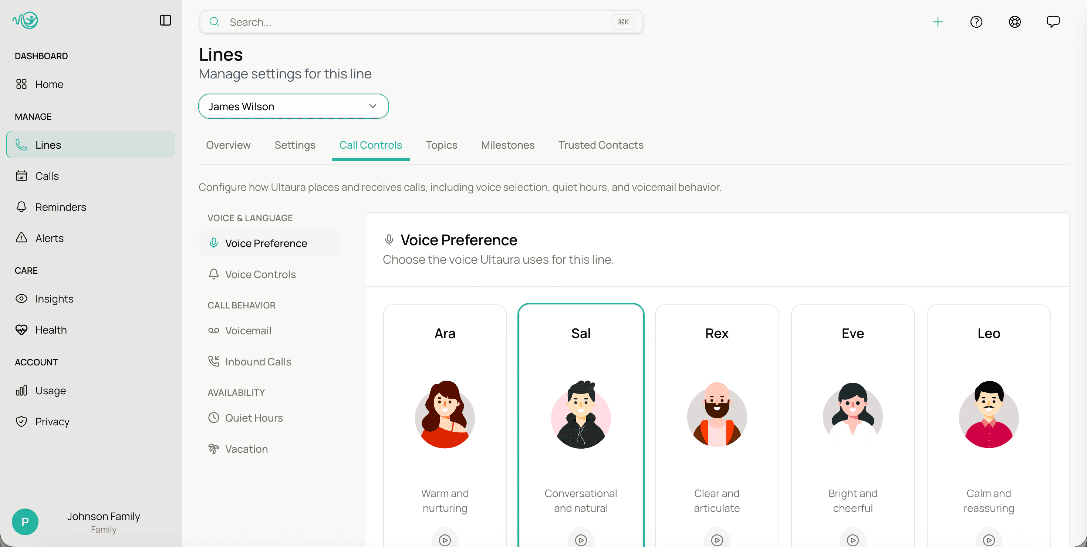Click the Usage bar chart icon
The height and width of the screenshot is (547, 1087).
(21, 390)
